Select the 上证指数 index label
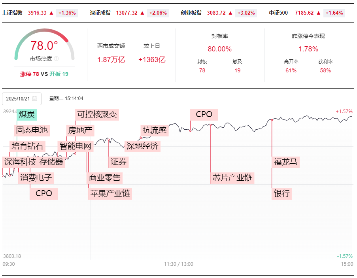Screen dimensions: 357x278 click(x=12, y=13)
